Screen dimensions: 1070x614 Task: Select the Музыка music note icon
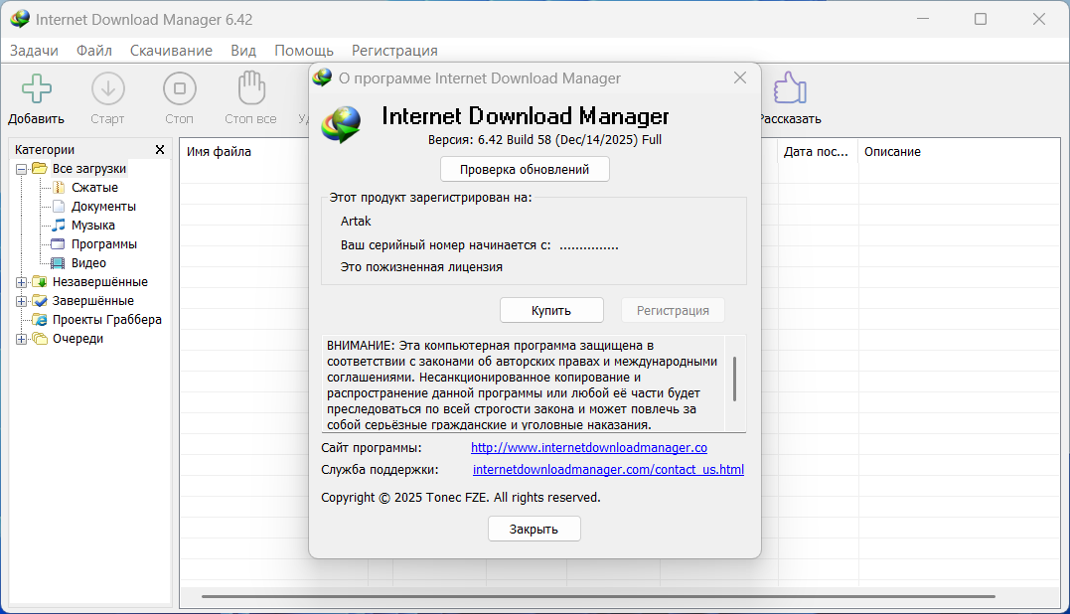[59, 226]
